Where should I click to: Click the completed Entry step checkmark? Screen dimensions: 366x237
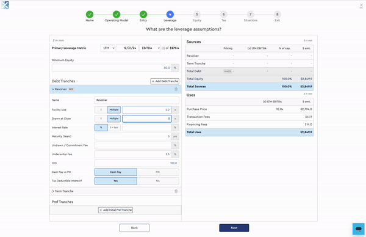click(143, 15)
